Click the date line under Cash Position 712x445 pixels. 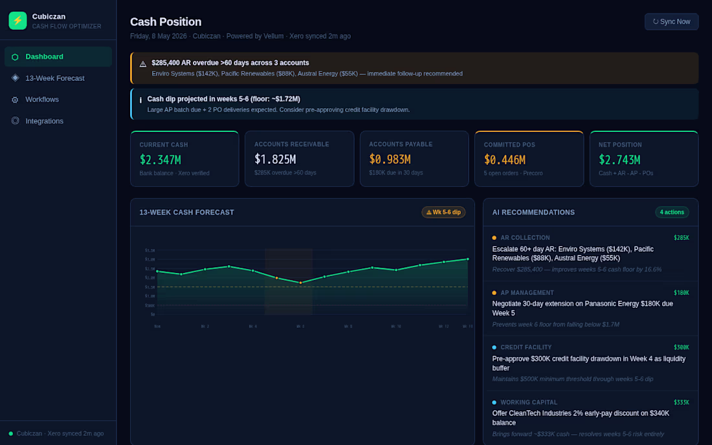tap(240, 36)
